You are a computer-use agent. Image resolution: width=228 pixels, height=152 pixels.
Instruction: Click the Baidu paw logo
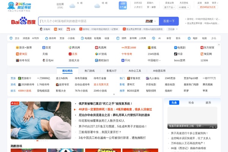pos(23,21)
